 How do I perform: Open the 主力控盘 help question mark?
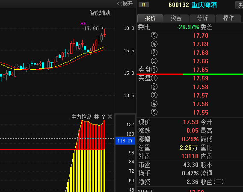[104, 117]
